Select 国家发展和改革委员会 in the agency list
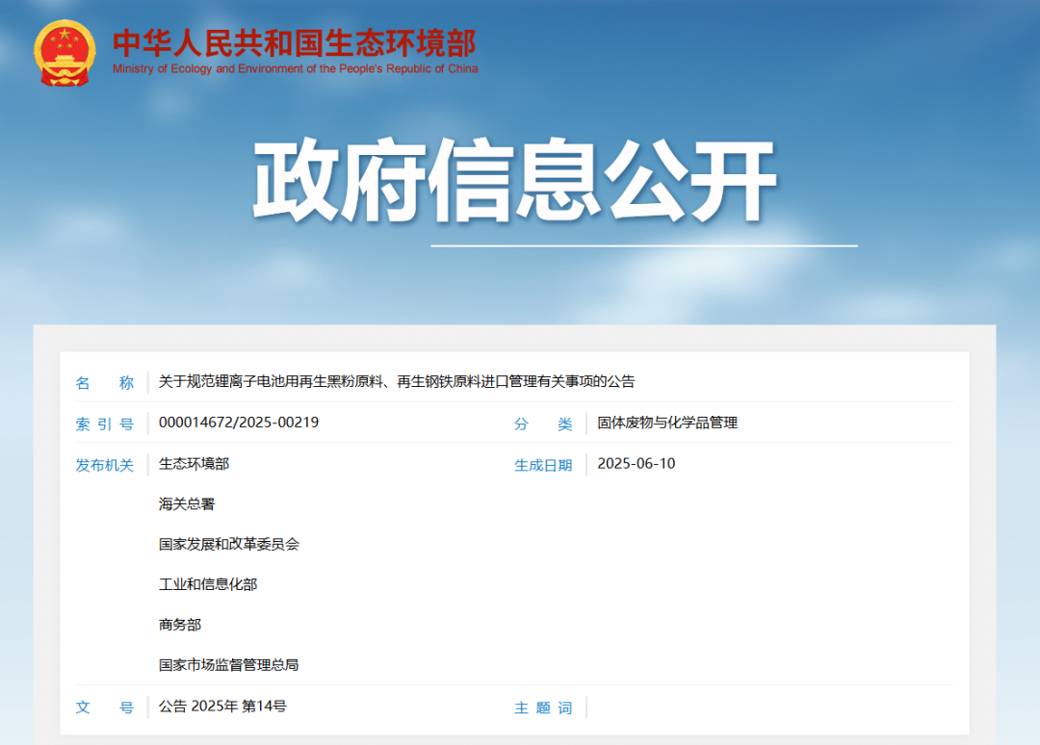1040x745 pixels. click(x=230, y=543)
